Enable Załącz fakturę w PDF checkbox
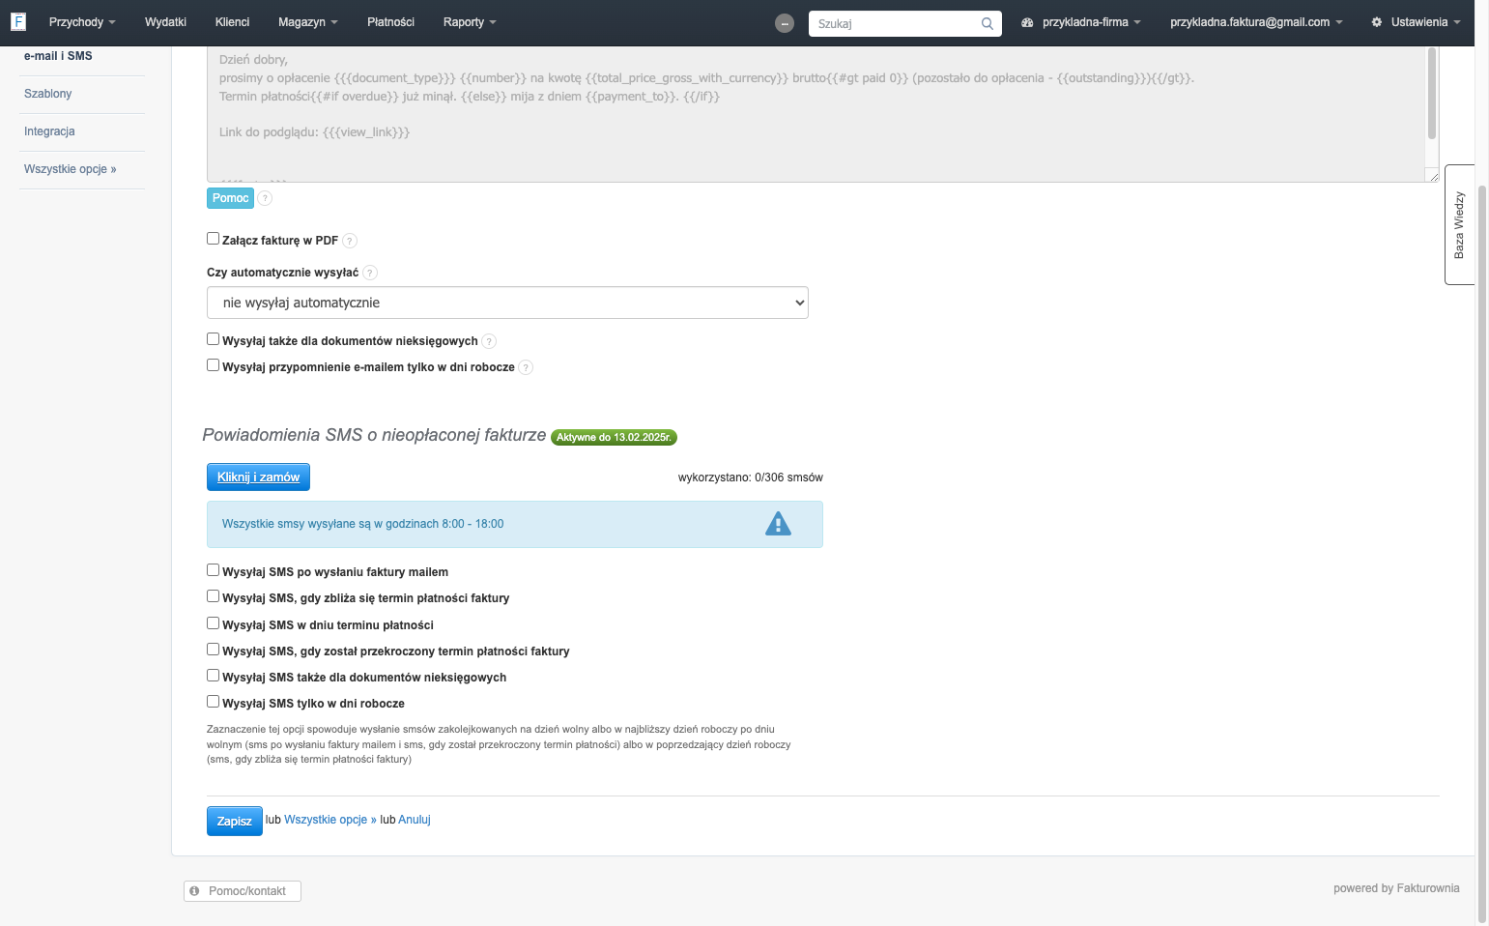This screenshot has width=1489, height=926. tap(213, 239)
